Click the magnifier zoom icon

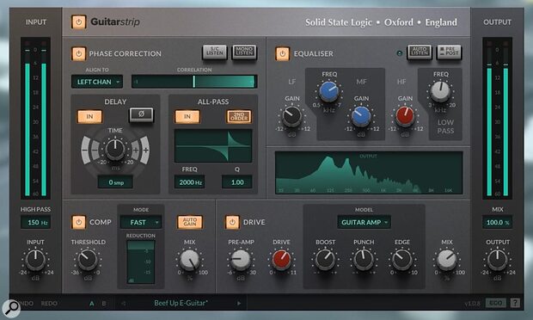[11, 308]
